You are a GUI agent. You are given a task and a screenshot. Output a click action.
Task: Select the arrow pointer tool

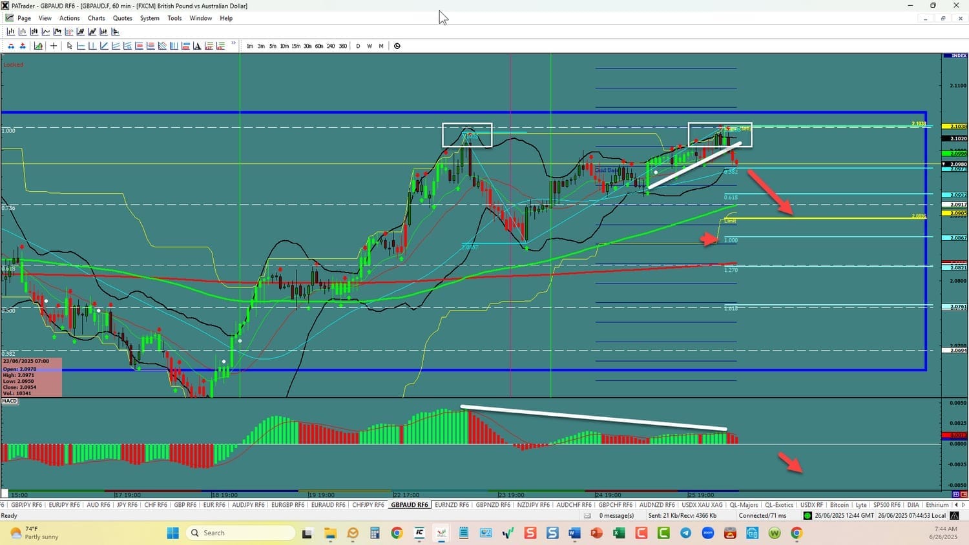(x=69, y=46)
